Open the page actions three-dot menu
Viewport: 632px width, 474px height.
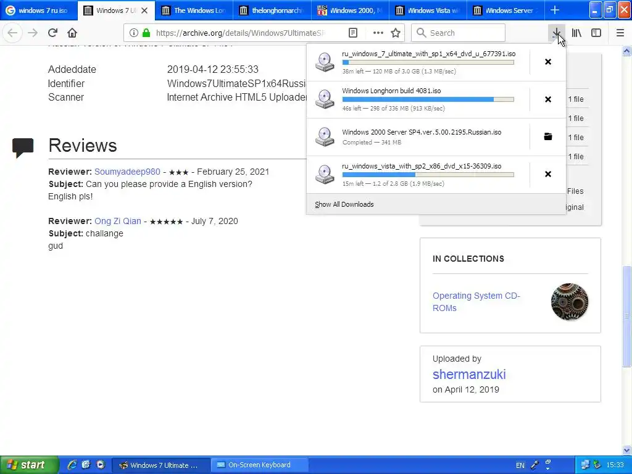(x=378, y=33)
